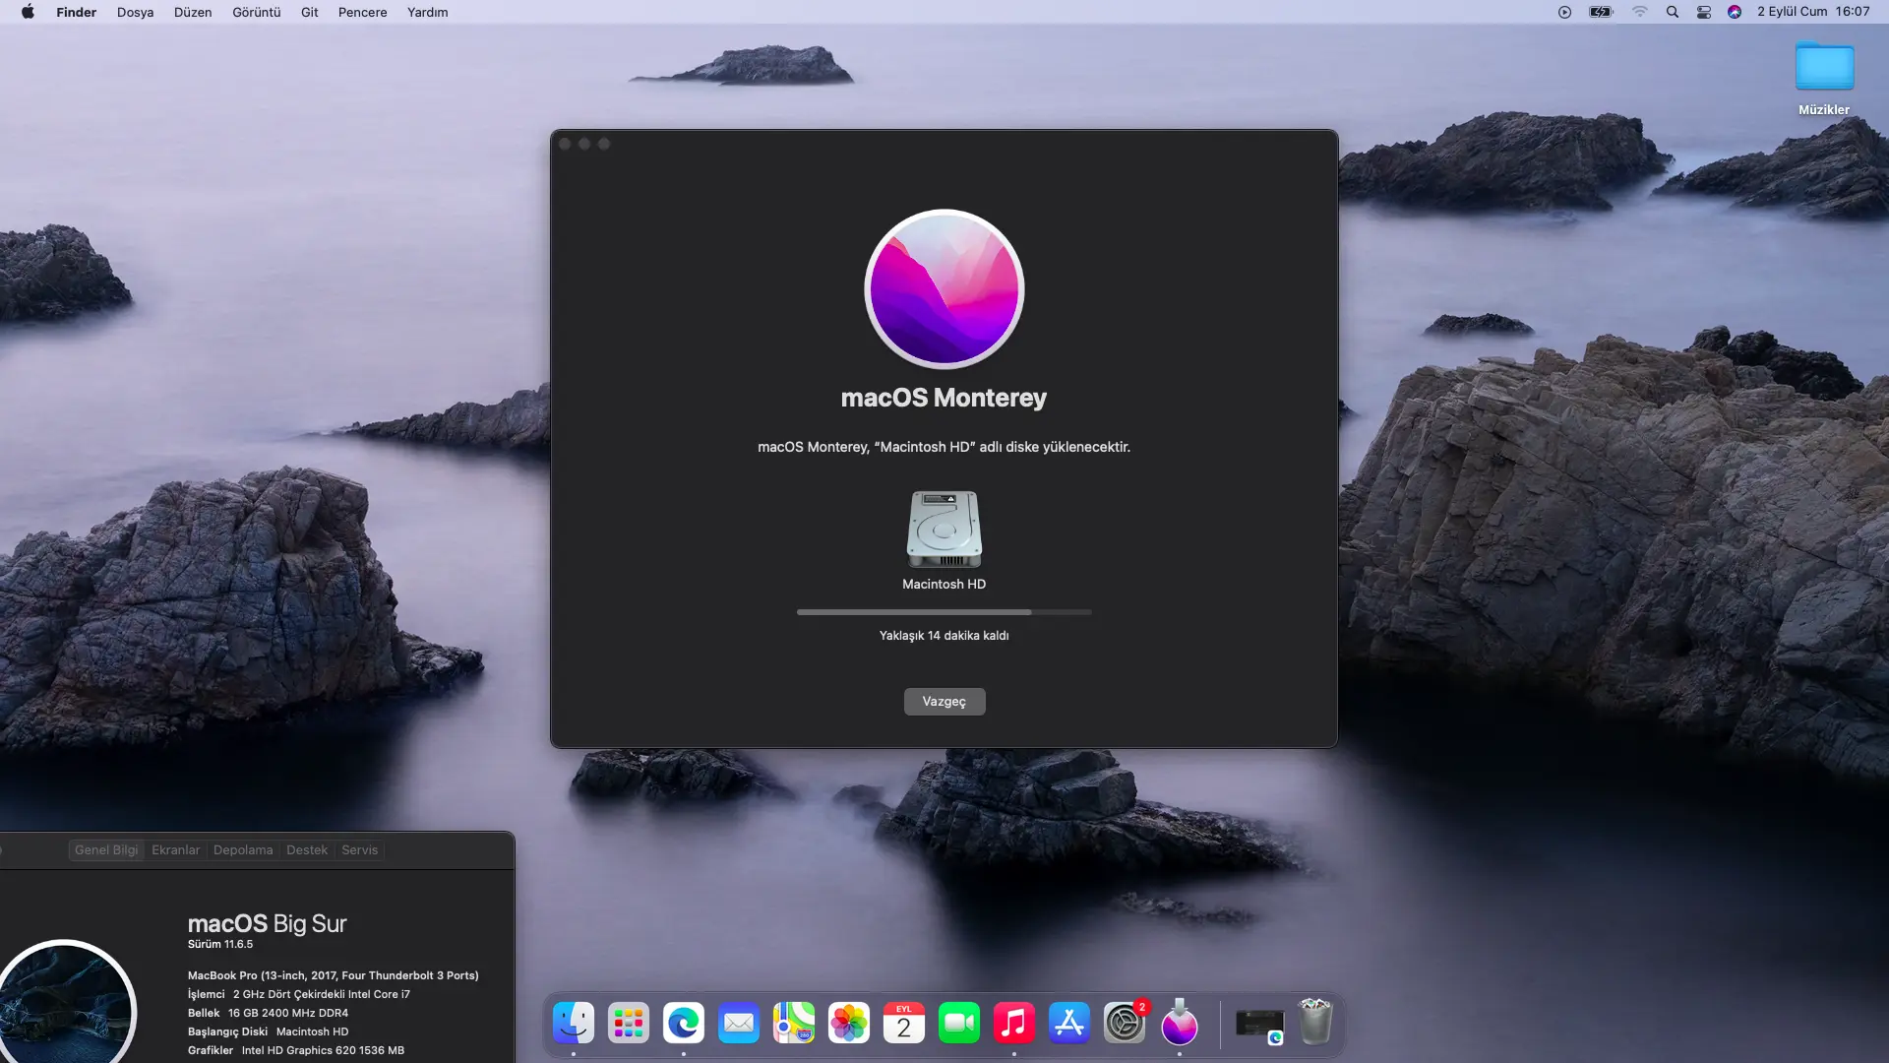Click the MacBook Pro model line
The width and height of the screenshot is (1889, 1063).
tap(334, 975)
